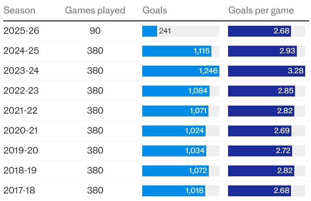Click the Games played column header
This screenshot has width=311, height=201.
(x=95, y=10)
